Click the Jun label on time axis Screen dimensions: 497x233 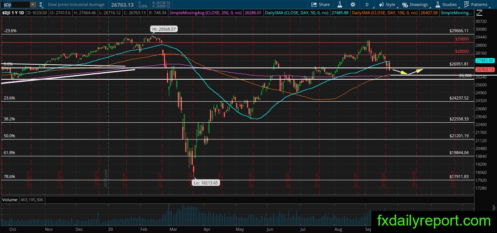270,230
